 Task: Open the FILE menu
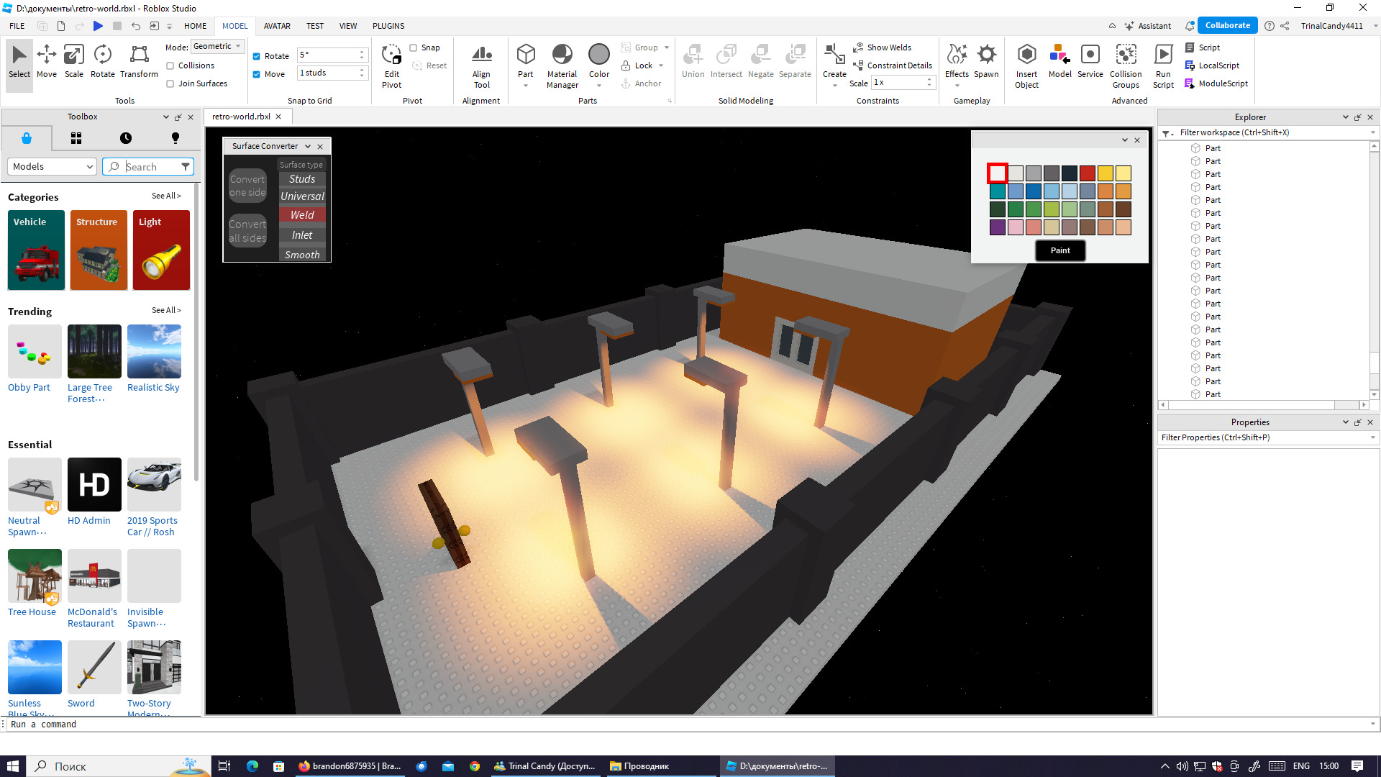point(17,26)
